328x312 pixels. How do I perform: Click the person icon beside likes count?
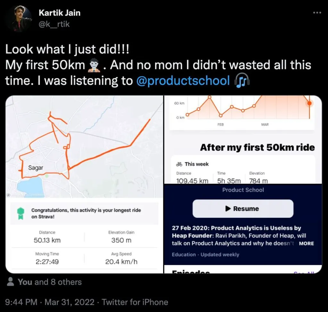11,282
